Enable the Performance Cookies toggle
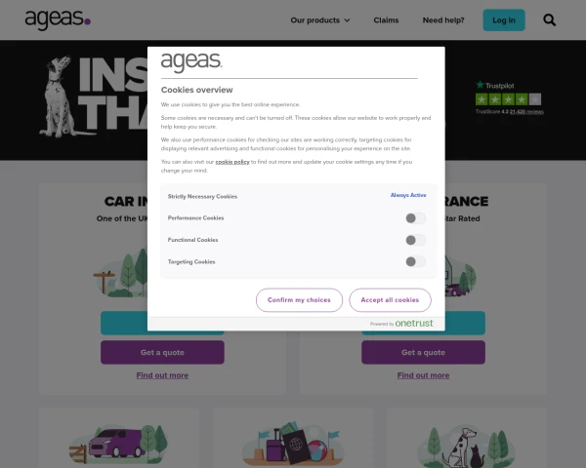586x468 pixels. 416,218
